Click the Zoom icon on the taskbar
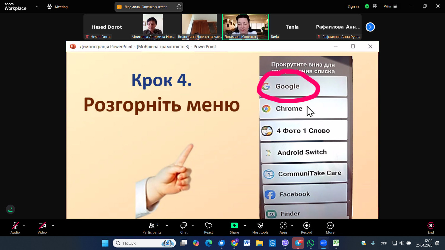 (323, 243)
